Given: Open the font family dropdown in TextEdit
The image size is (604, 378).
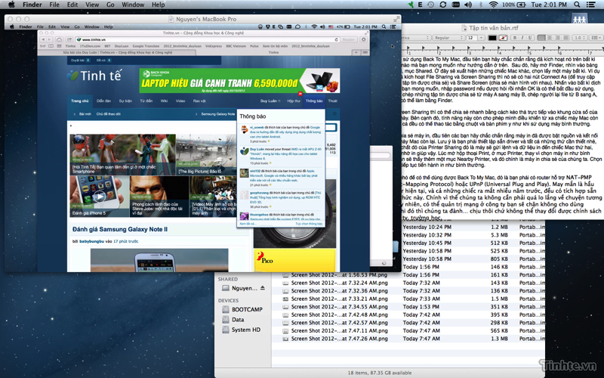Looking at the screenshot, I should 416,37.
